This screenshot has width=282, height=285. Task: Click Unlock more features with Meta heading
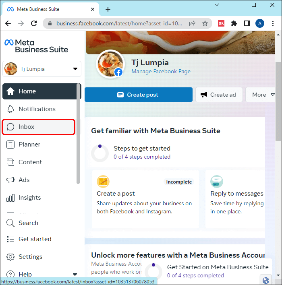[178, 255]
